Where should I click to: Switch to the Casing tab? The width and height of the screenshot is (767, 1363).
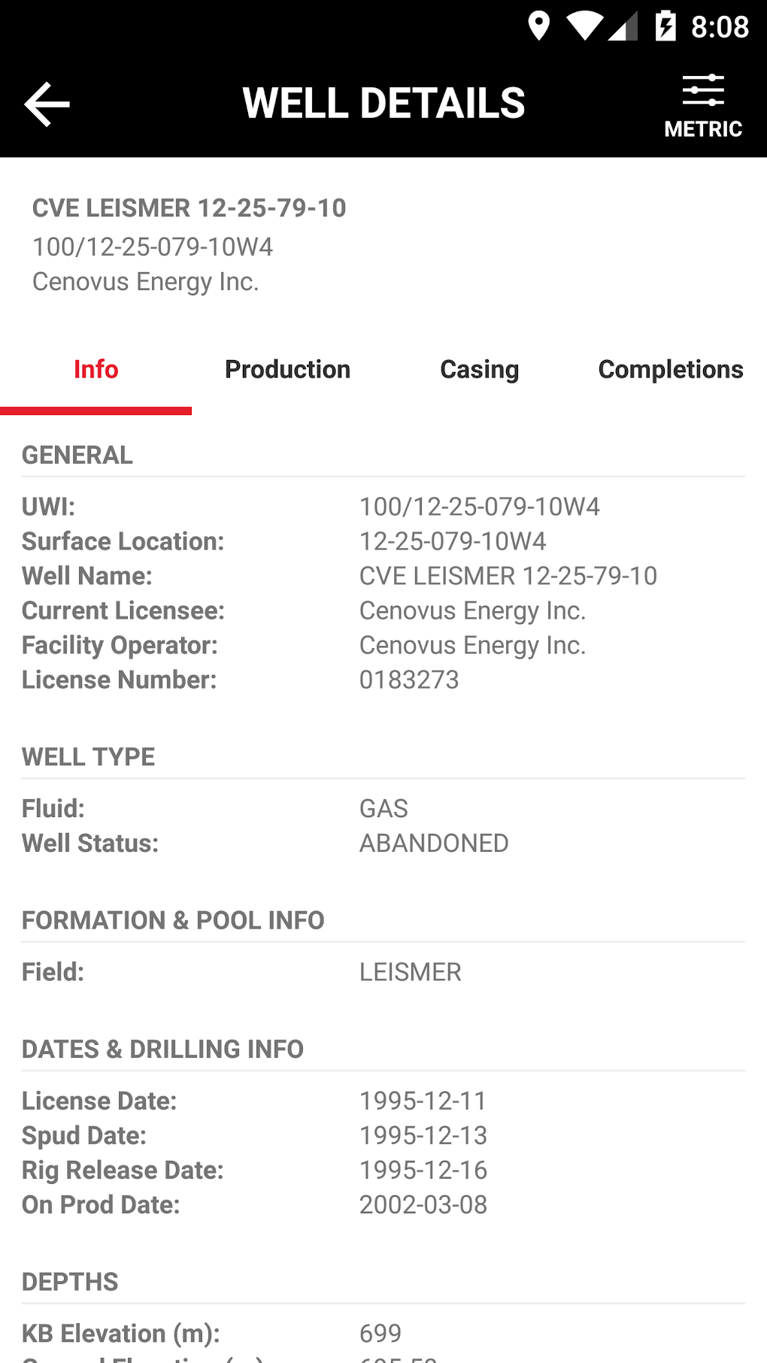[479, 370]
